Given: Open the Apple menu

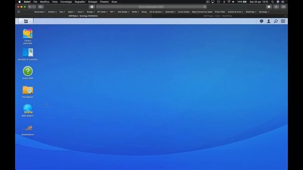Looking at the screenshot, I should coord(19,2).
